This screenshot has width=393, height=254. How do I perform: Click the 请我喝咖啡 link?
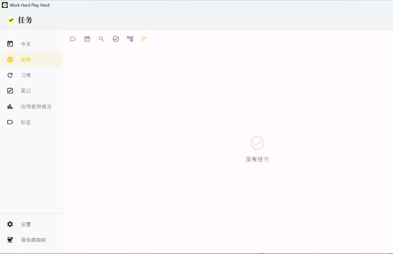pyautogui.click(x=31, y=240)
